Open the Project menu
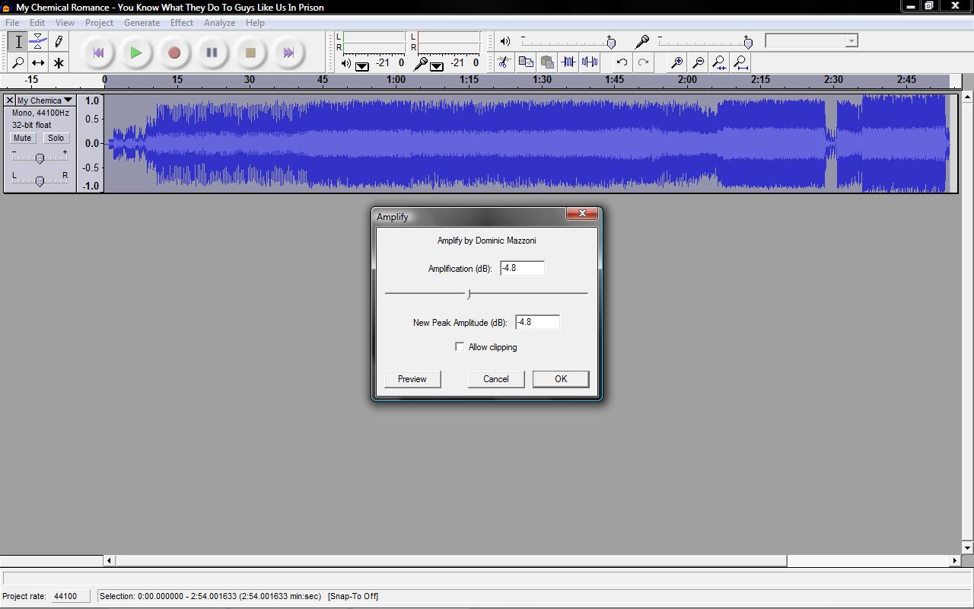 point(99,23)
